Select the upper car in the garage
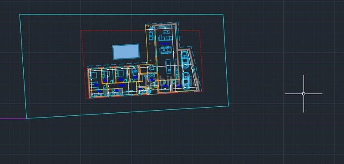The height and width of the screenshot is (164, 344). pos(184,59)
